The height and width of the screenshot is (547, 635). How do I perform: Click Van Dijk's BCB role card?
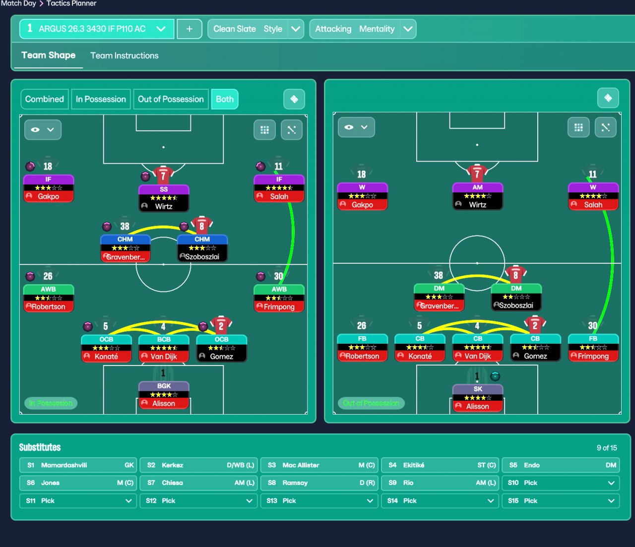pyautogui.click(x=164, y=348)
